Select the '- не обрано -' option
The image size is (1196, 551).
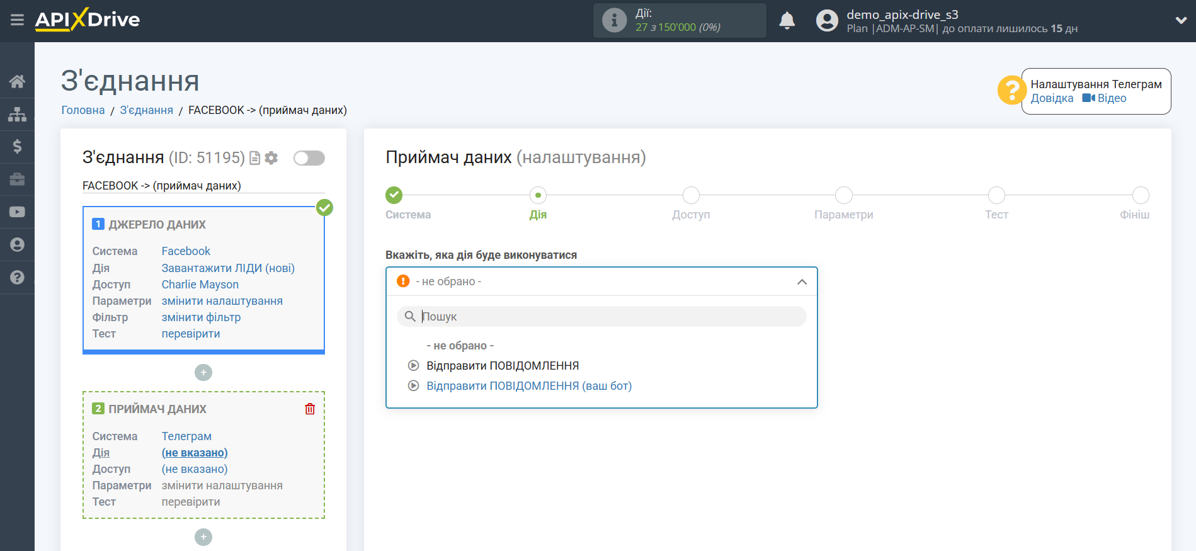click(x=460, y=346)
